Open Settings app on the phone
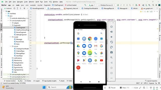Image resolution: width=161 pixels, height=90 pixels. point(90,60)
